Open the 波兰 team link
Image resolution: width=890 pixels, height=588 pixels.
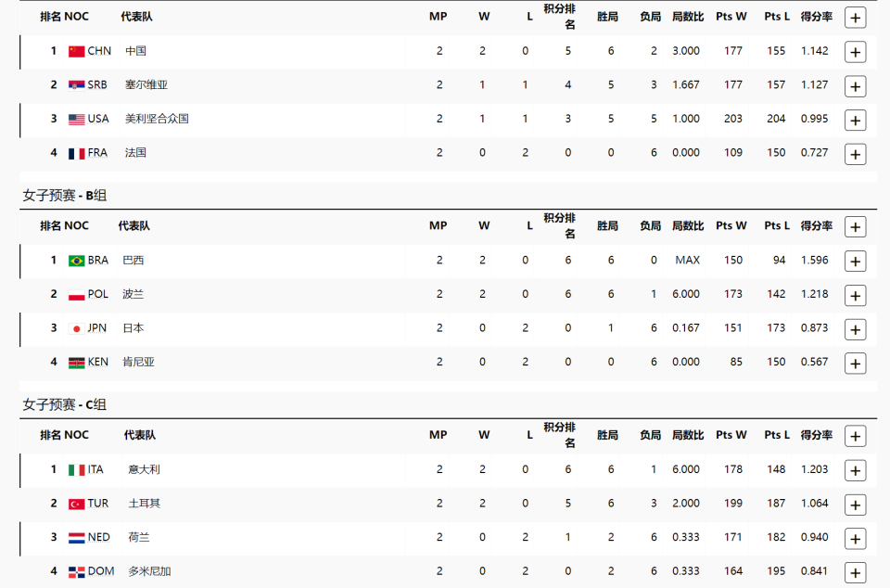(x=133, y=295)
